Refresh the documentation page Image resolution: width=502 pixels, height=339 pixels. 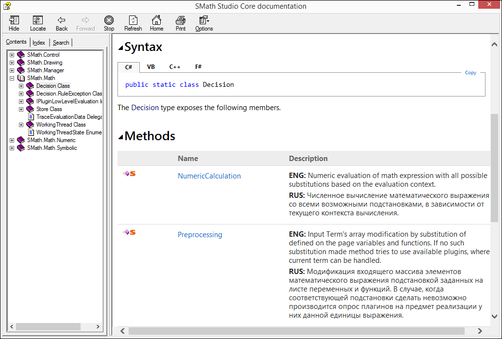[x=133, y=20]
